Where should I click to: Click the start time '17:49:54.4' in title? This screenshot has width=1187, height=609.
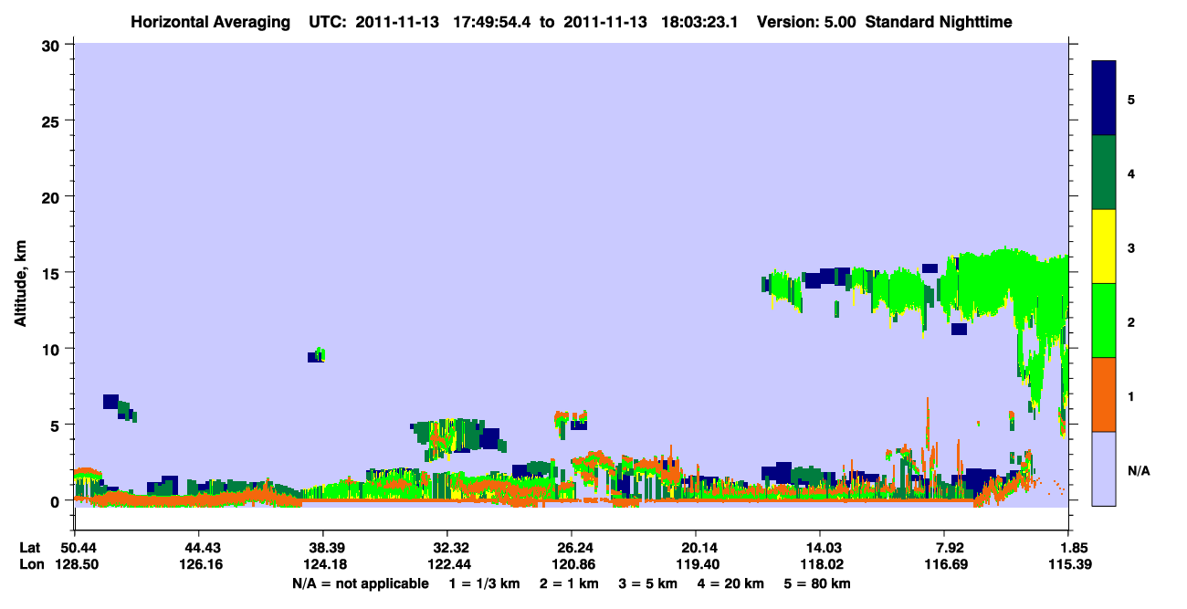click(x=490, y=21)
